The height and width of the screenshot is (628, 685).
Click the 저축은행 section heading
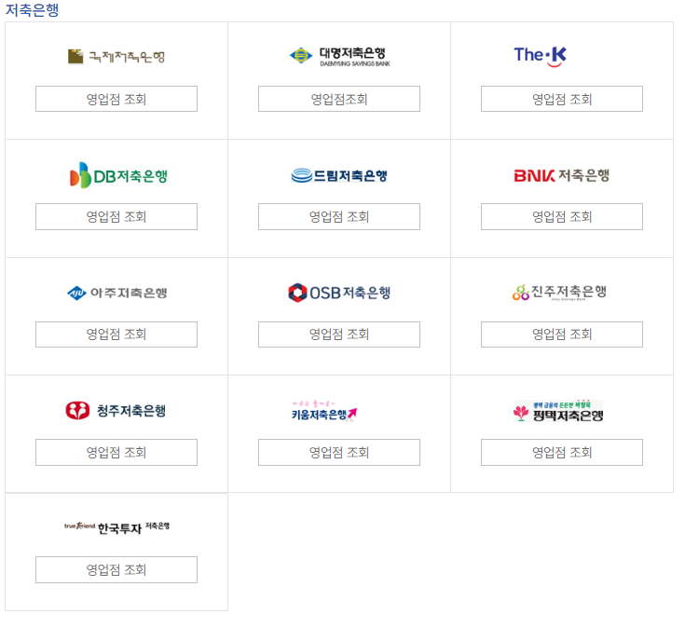(x=32, y=9)
